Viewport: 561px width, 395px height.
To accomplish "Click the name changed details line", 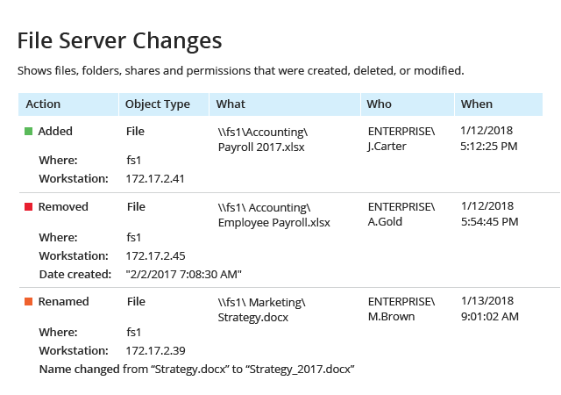I will pyautogui.click(x=195, y=370).
